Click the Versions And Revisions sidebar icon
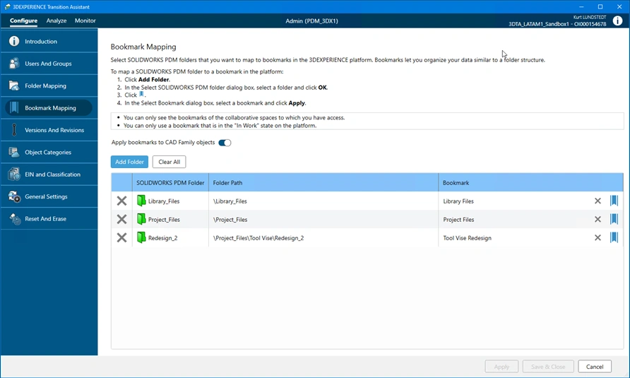630x378 pixels. (14, 129)
